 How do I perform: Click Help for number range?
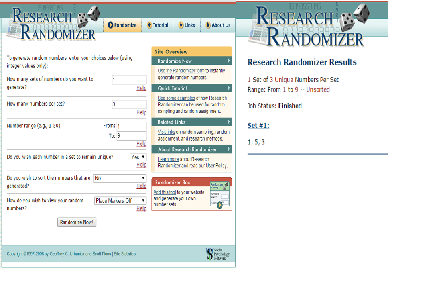(x=141, y=144)
